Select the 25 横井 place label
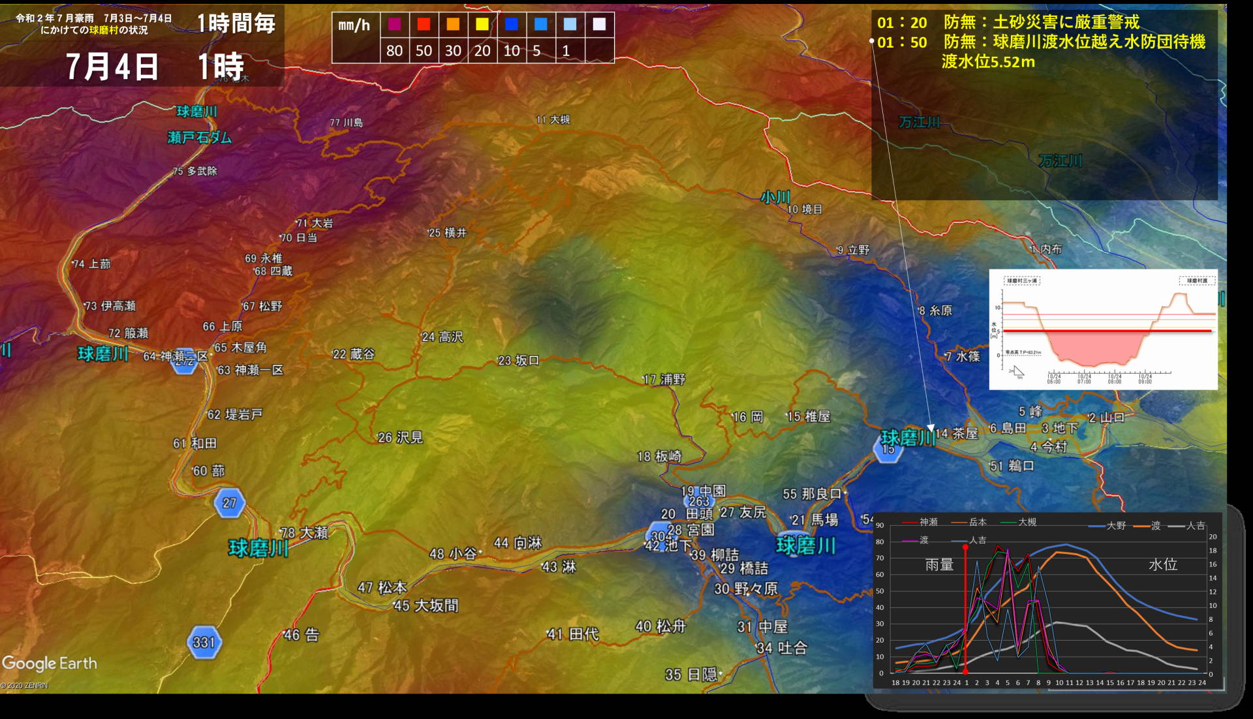The image size is (1253, 719). coord(448,233)
